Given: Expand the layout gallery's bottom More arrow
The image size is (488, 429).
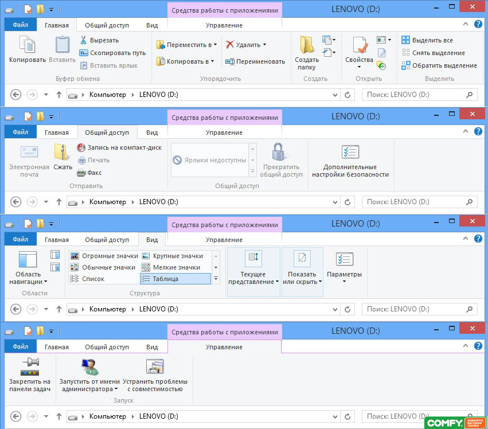Looking at the screenshot, I should click(x=216, y=279).
